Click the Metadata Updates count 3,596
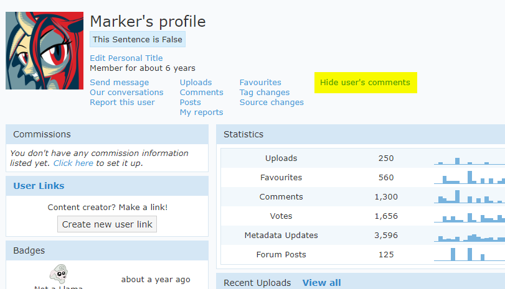Viewport: 505px width, 289px height. coord(386,236)
